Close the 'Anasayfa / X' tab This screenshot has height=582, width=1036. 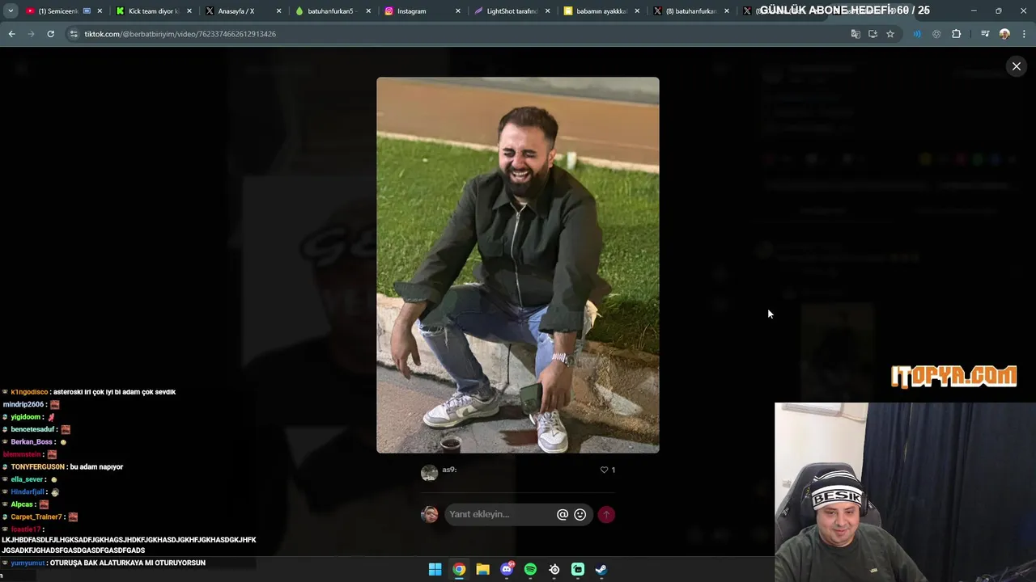(x=279, y=11)
